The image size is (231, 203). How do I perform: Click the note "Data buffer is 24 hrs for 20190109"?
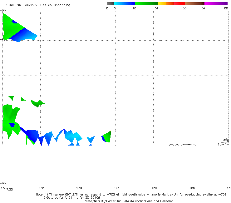coord(72,198)
